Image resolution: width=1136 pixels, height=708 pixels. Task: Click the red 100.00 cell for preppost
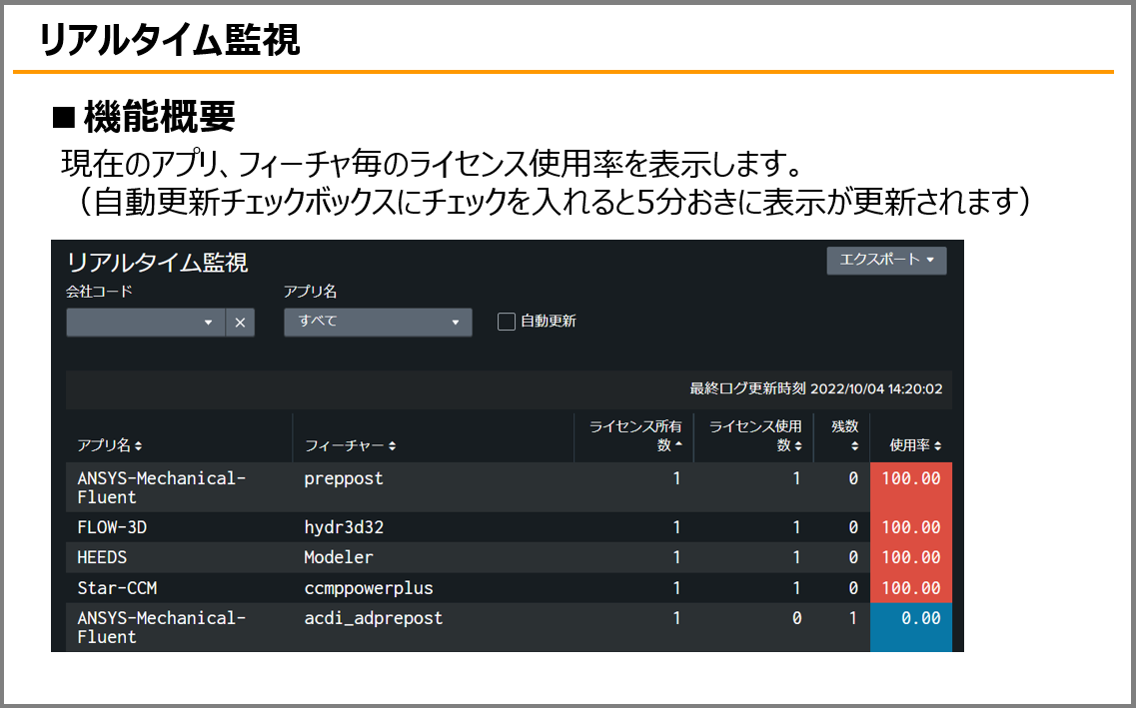coord(910,487)
